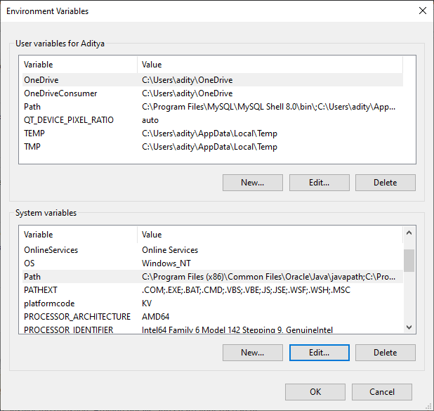Click the System variables scrollbar thumb

[409, 260]
